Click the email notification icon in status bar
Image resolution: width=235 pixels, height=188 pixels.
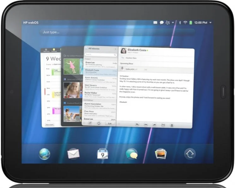[155, 23]
